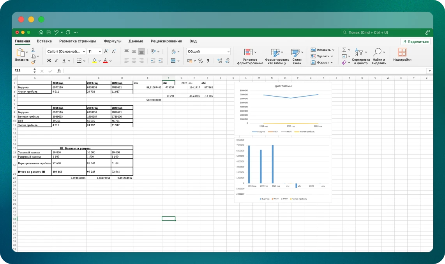This screenshot has width=445, height=264.
Task: Click the Increase Font Size icon
Action: [106, 51]
